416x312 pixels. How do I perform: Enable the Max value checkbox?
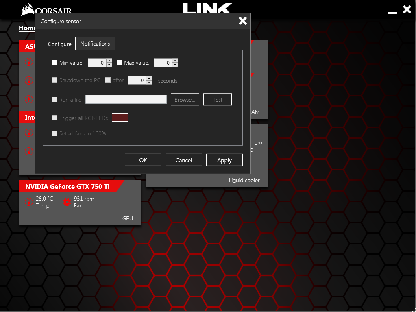(x=120, y=63)
